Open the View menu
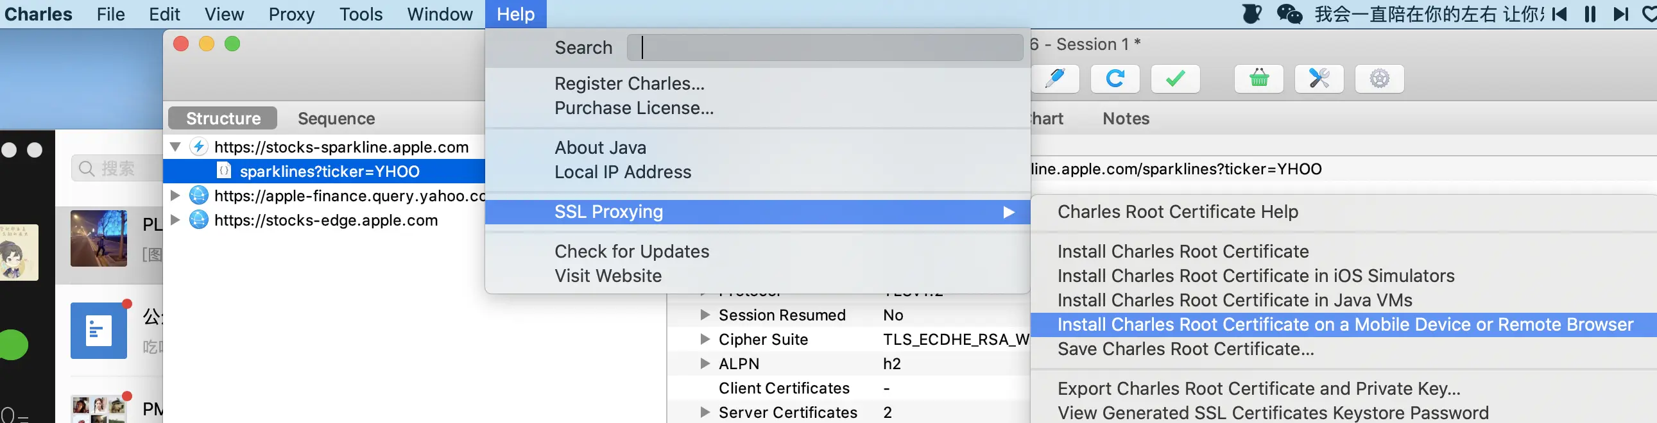The image size is (1657, 423). (x=225, y=13)
